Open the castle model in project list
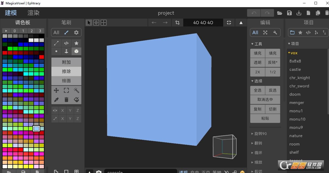 295,69
